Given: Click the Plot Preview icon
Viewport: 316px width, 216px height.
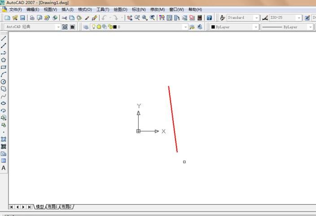Looking at the screenshot, I should pyautogui.click(x=39, y=18).
